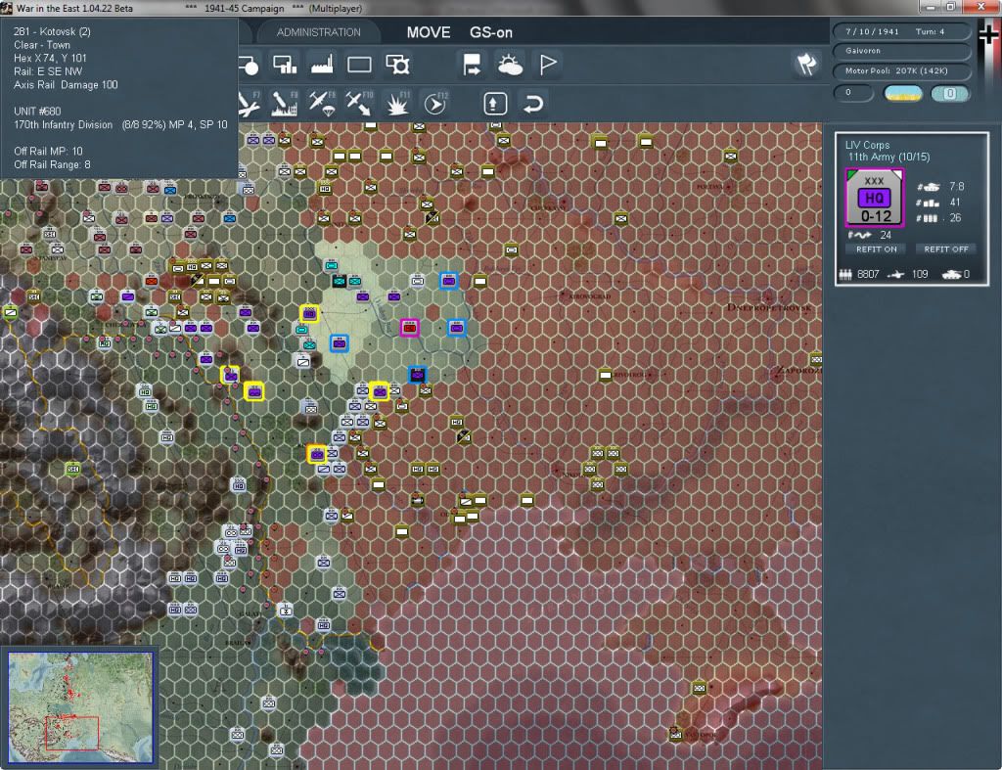Click the 'Rail: E SE NW' text
1002x770 pixels.
48,71
